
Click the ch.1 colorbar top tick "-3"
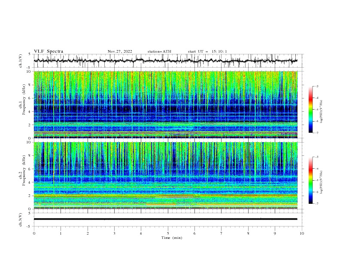tap(316, 86)
